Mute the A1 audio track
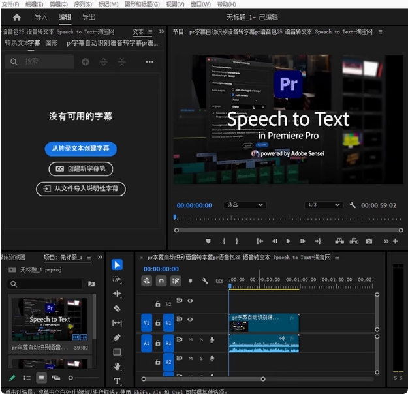The image size is (408, 394). click(x=191, y=340)
